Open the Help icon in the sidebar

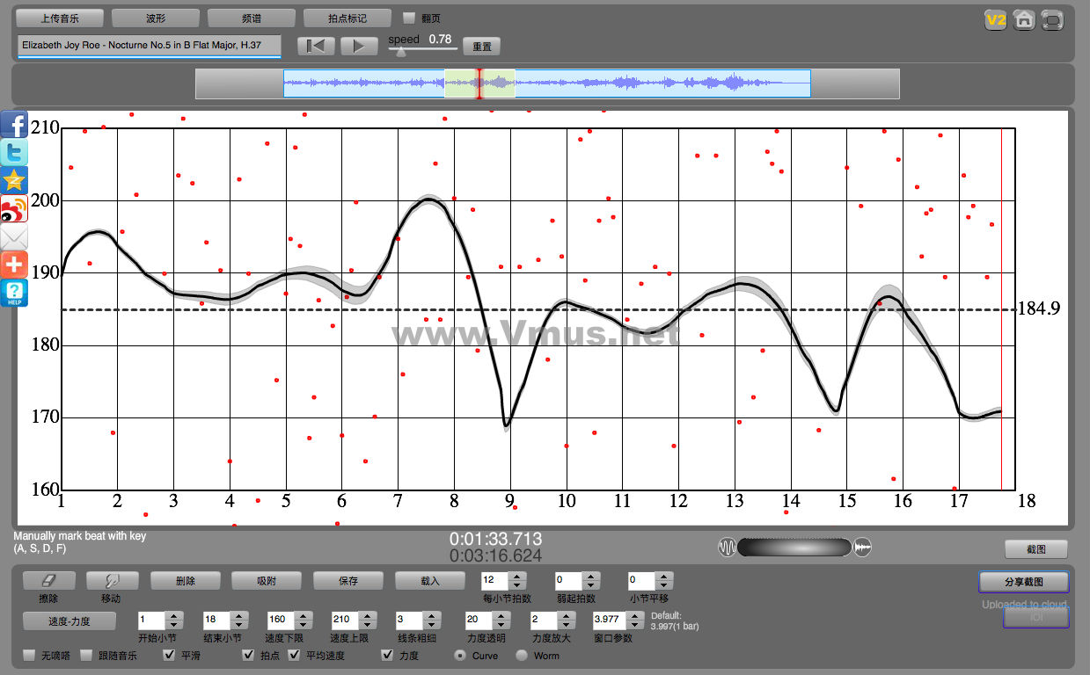[x=14, y=294]
